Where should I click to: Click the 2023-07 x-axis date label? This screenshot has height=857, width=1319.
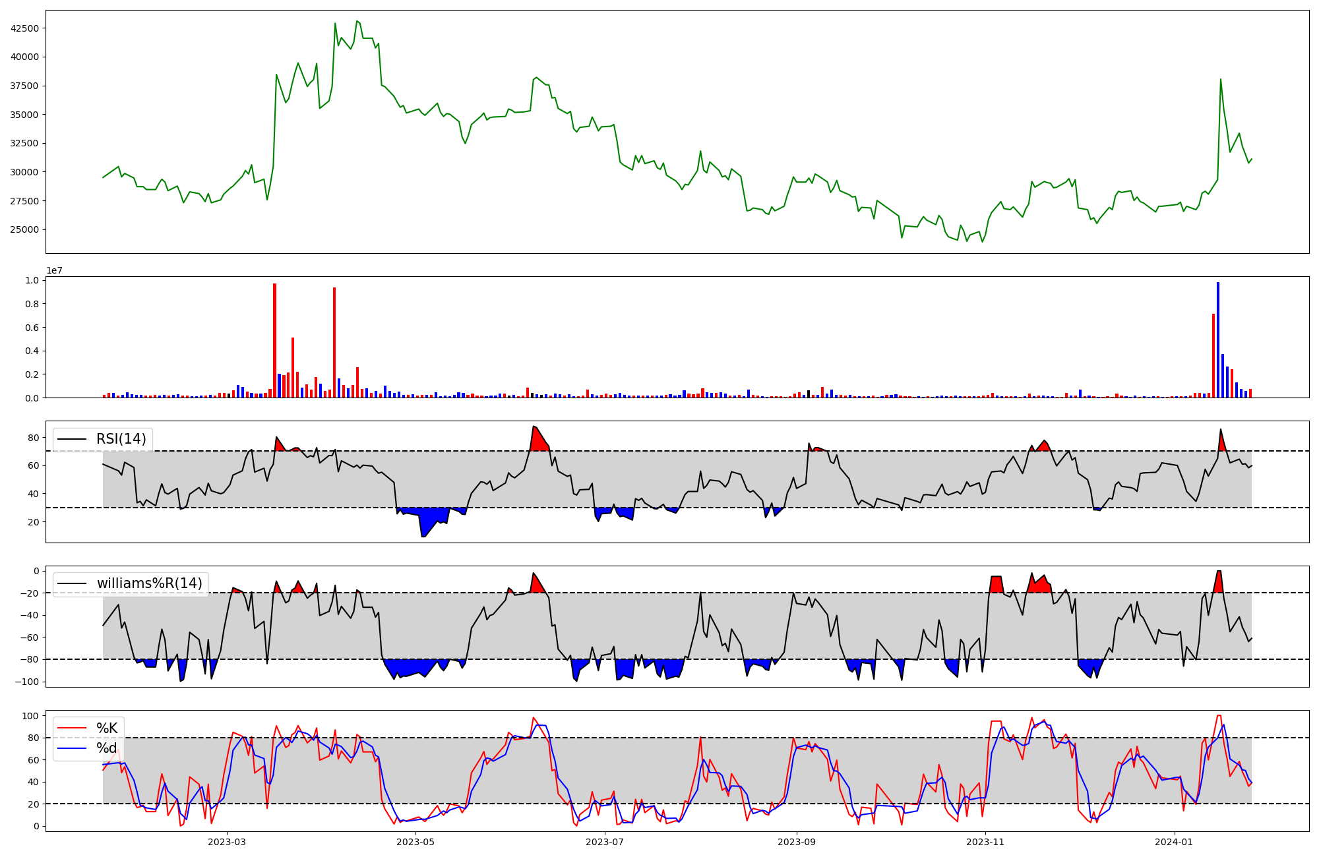coord(605,842)
